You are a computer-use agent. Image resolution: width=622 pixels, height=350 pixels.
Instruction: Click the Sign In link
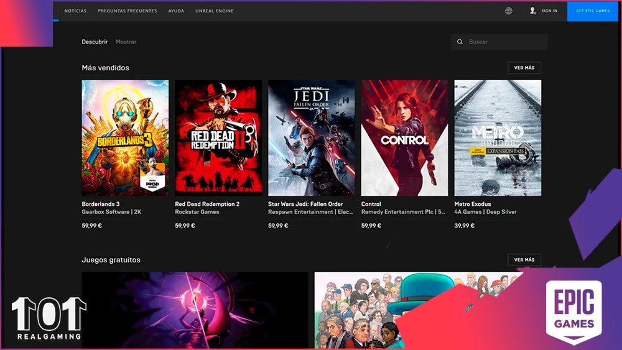(x=549, y=11)
